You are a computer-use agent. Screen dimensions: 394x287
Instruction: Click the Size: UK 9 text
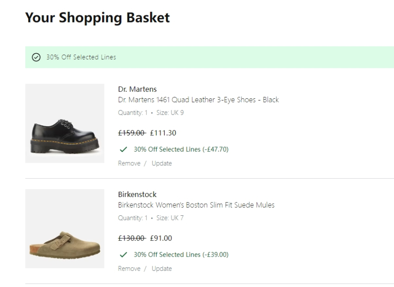pos(170,113)
